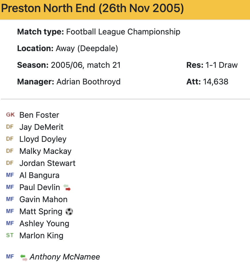This screenshot has height=263, width=250.
Task: Click the MF icon next to Ashley Young
Action: pos(10,223)
